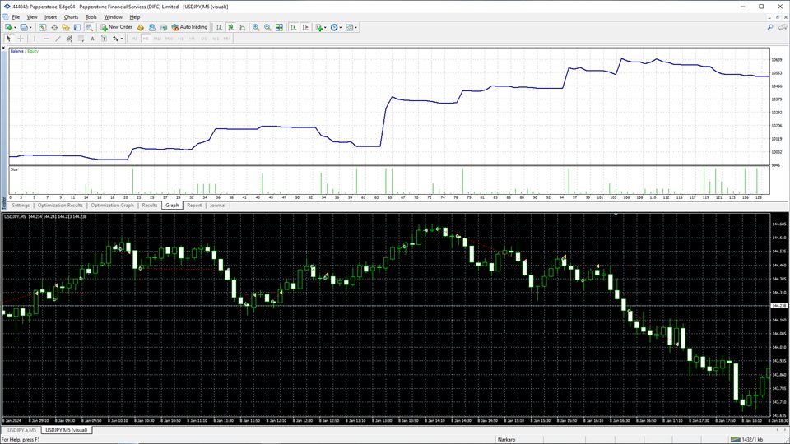The height and width of the screenshot is (444, 790).
Task: Toggle the Navigator panel
Action: tap(66, 27)
